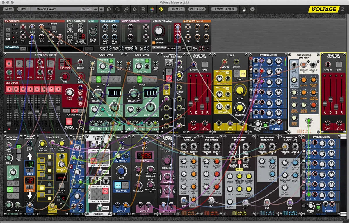Open help with the question mark icon
This screenshot has height=223, width=349.
[x=252, y=9]
